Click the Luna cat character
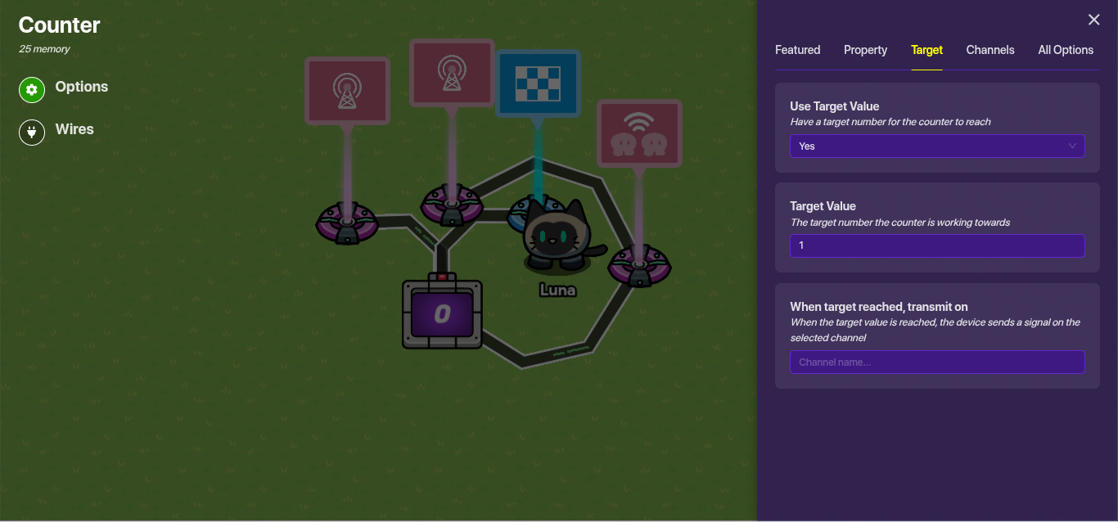Viewport: 1118px width, 522px height. [556, 237]
